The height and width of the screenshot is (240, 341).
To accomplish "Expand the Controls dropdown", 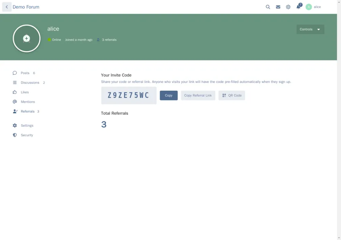I will tap(310, 29).
